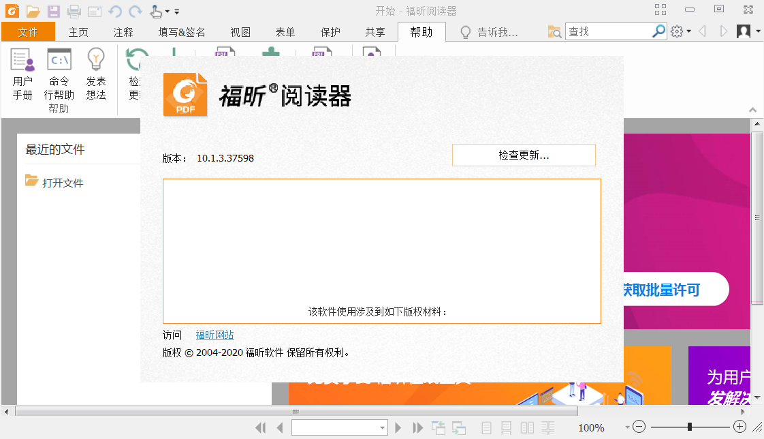Viewport: 764px width, 439px height.
Task: Go to last page button
Action: tap(417, 428)
